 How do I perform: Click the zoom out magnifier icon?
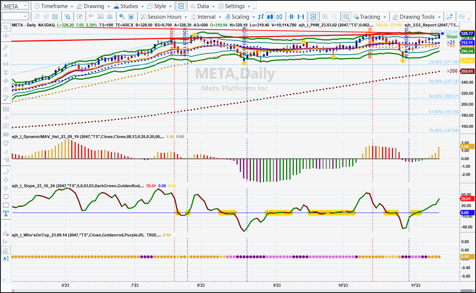tap(335, 17)
